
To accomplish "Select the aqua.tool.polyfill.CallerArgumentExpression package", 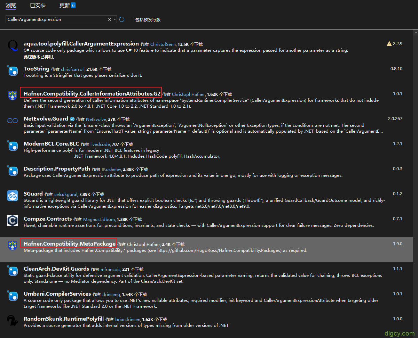I will point(81,44).
